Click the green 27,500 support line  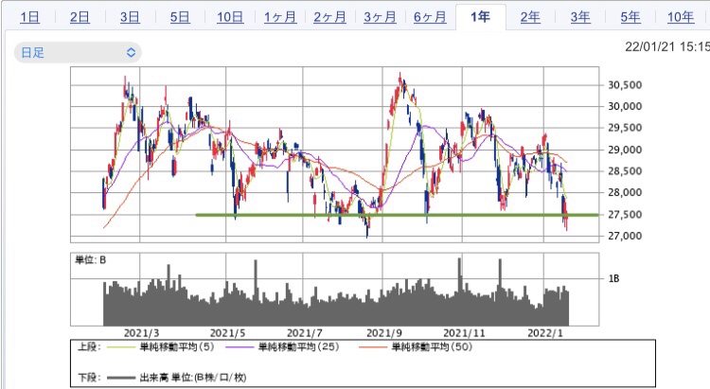[397, 215]
